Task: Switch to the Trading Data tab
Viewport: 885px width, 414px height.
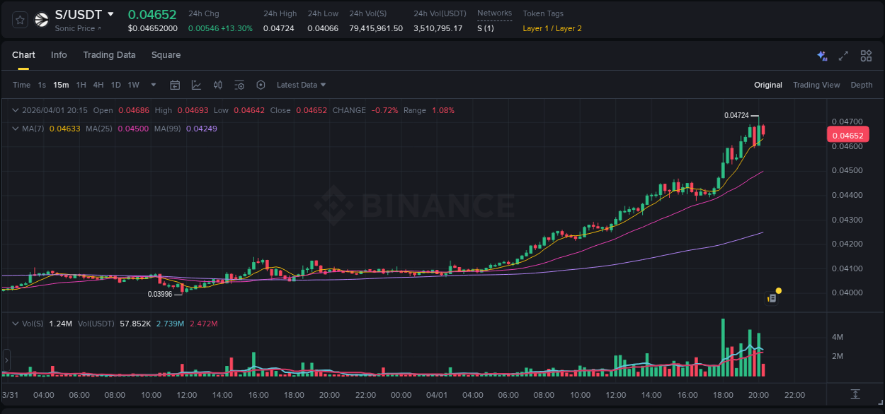Action: (x=109, y=54)
